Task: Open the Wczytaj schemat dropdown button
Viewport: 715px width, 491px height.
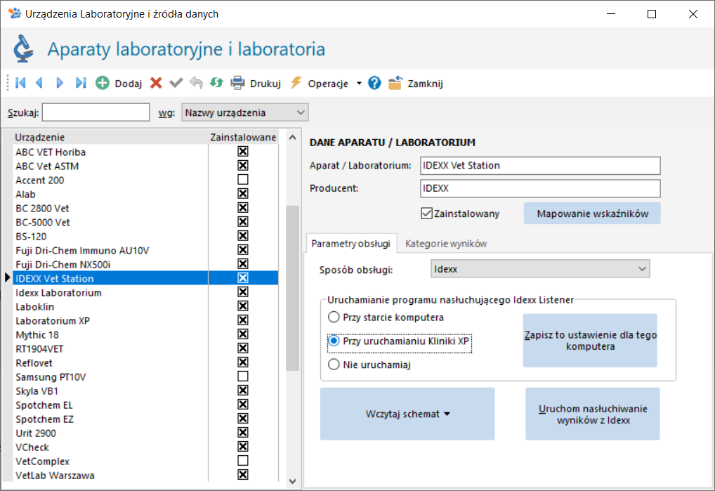Action: click(407, 414)
